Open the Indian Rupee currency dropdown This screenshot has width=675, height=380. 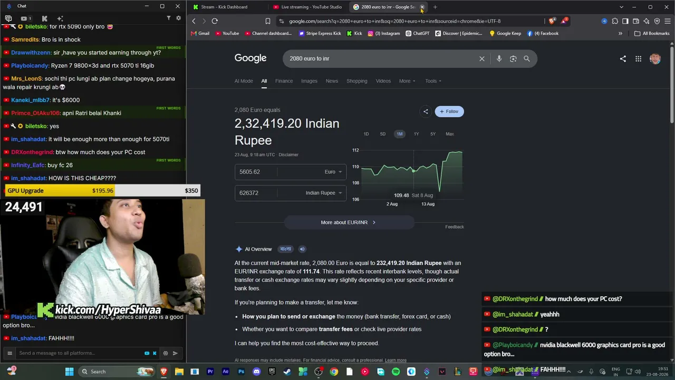pyautogui.click(x=323, y=193)
